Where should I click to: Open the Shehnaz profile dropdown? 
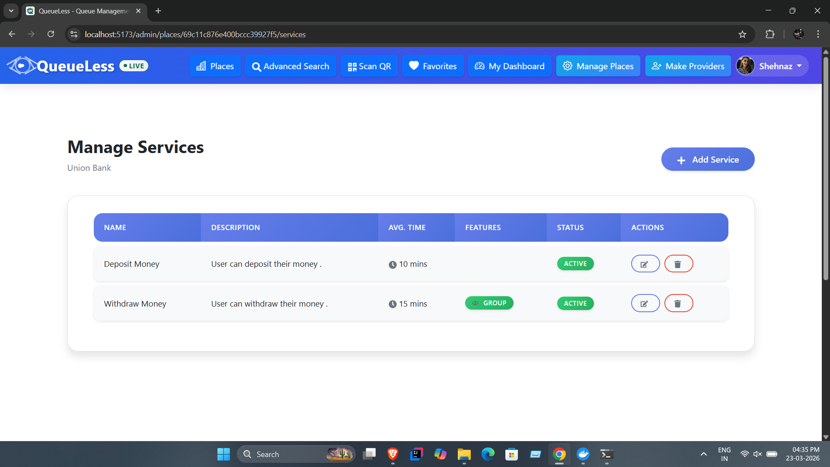coord(772,66)
